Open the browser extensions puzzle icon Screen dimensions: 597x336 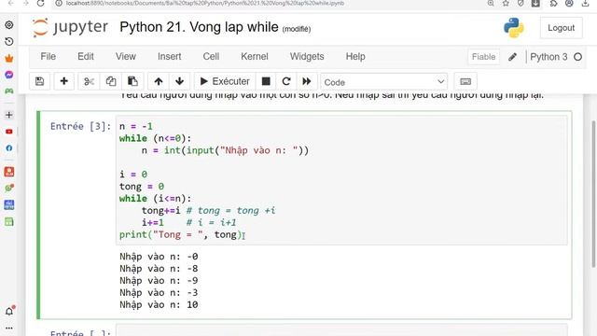click(553, 4)
